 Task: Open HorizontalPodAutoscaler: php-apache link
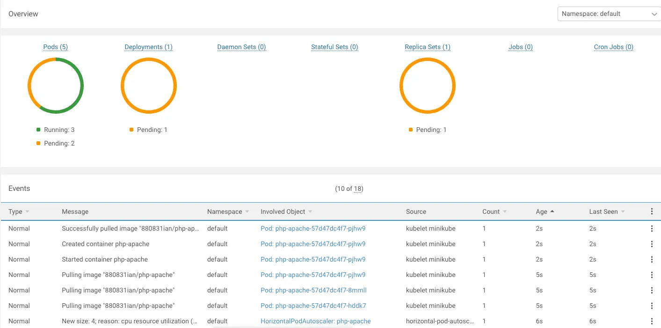[315, 321]
